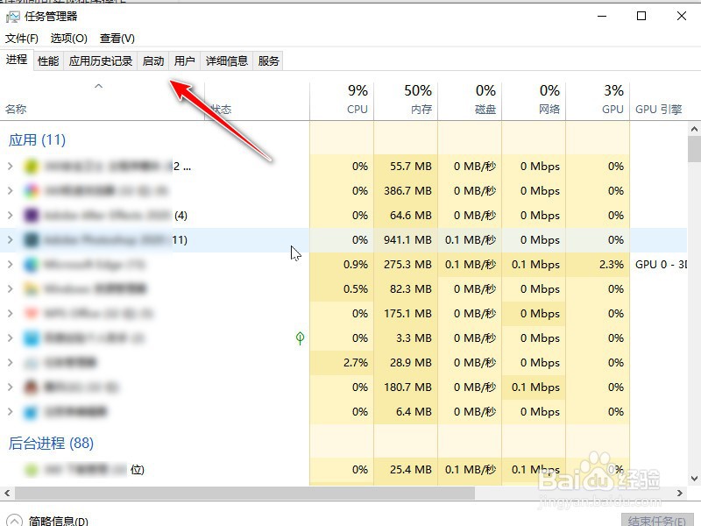Screen dimensions: 701x526
Task: Expand the Adobe Photoshop process group
Action: coord(11,239)
